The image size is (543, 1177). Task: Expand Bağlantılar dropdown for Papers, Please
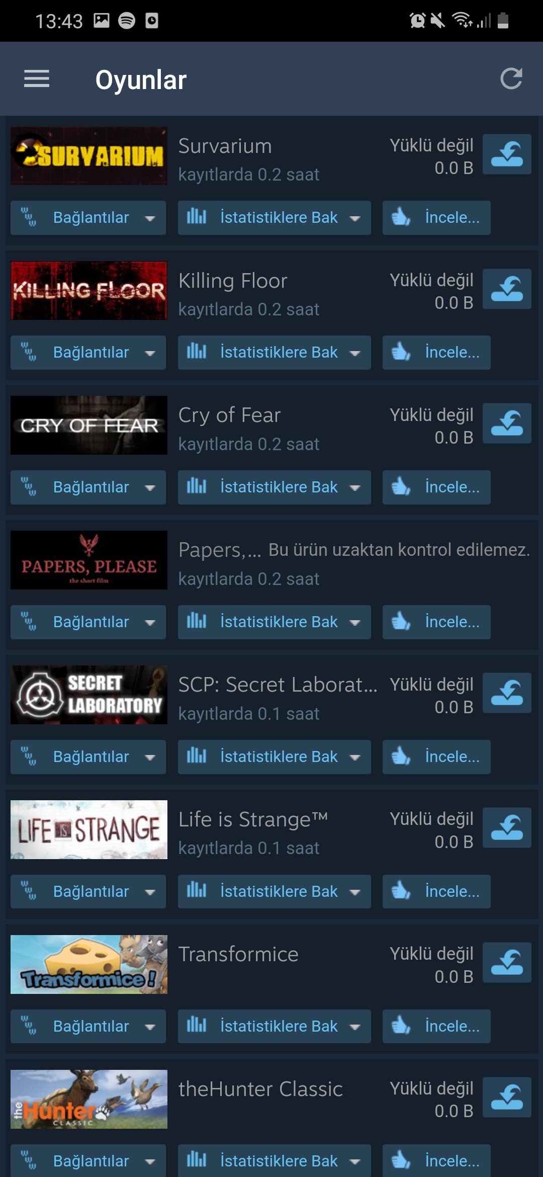(x=88, y=622)
